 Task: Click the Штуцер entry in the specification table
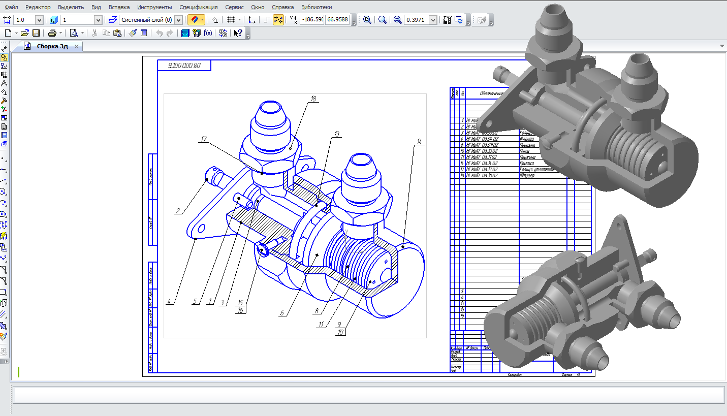527,175
